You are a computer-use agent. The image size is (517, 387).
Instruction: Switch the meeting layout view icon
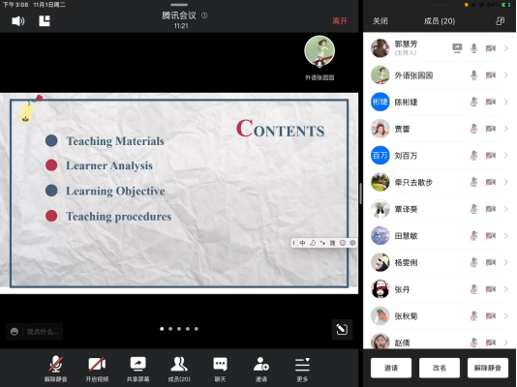point(45,21)
